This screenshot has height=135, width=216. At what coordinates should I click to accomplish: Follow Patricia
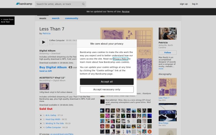click(x=168, y=53)
